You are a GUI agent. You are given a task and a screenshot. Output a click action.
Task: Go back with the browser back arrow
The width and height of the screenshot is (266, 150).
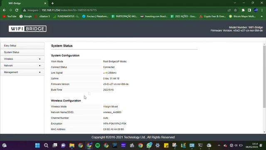click(4, 10)
